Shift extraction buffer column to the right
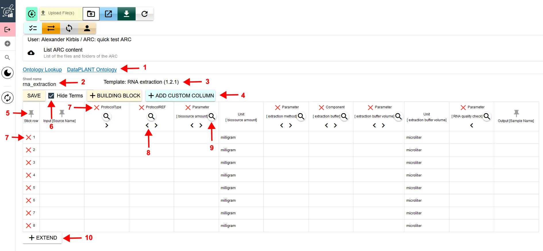 click(335, 125)
